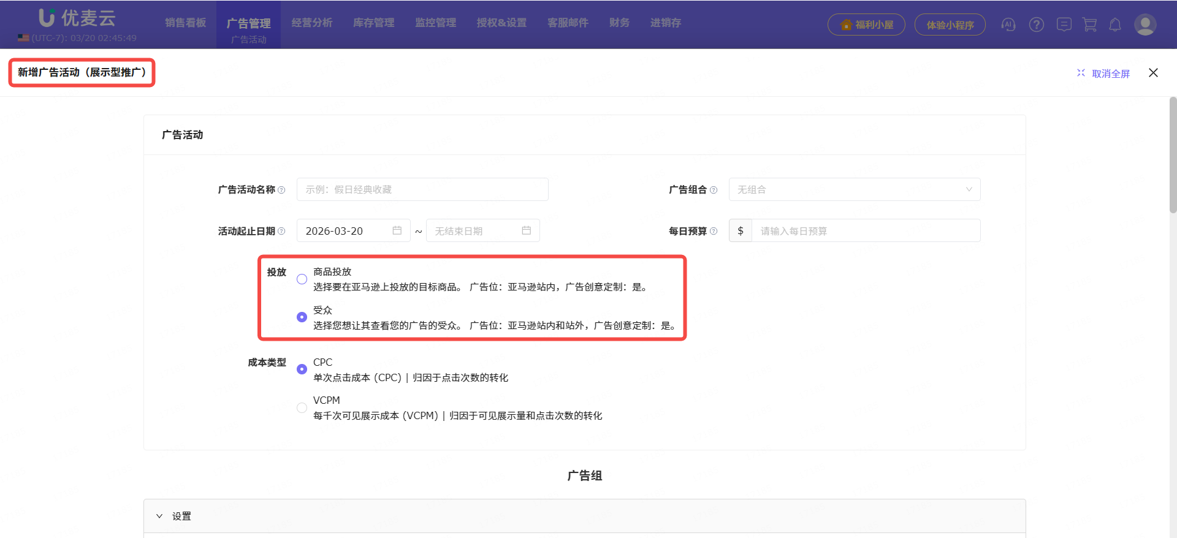The height and width of the screenshot is (538, 1177).
Task: Open the end date calendar icon
Action: 527,230
